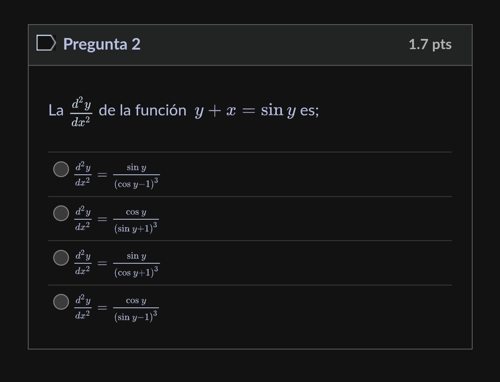This screenshot has width=500, height=382.
Task: Select the radio button for sin y over (cos y−1)³
Action: click(x=61, y=169)
